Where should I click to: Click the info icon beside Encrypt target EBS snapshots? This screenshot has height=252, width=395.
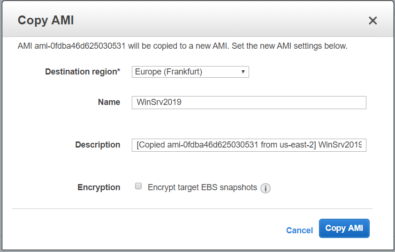click(x=266, y=188)
